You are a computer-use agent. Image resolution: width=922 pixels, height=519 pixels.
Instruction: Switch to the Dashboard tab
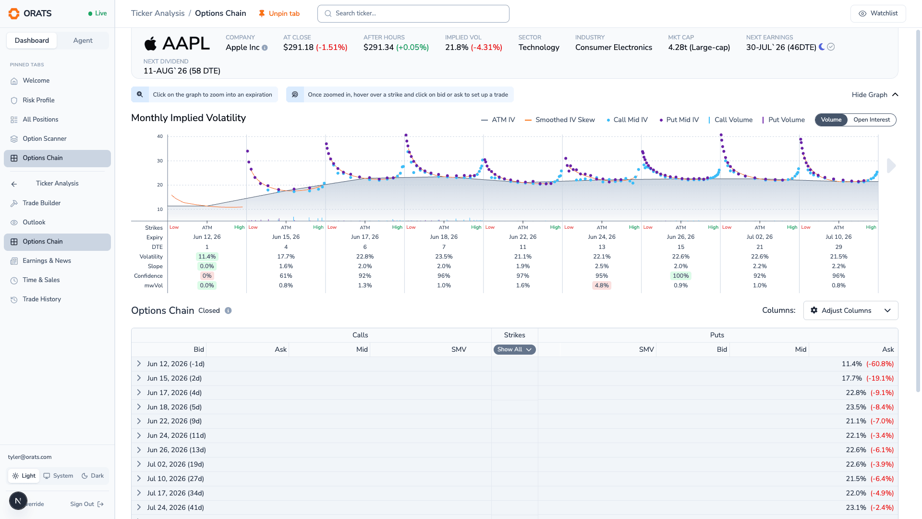32,40
